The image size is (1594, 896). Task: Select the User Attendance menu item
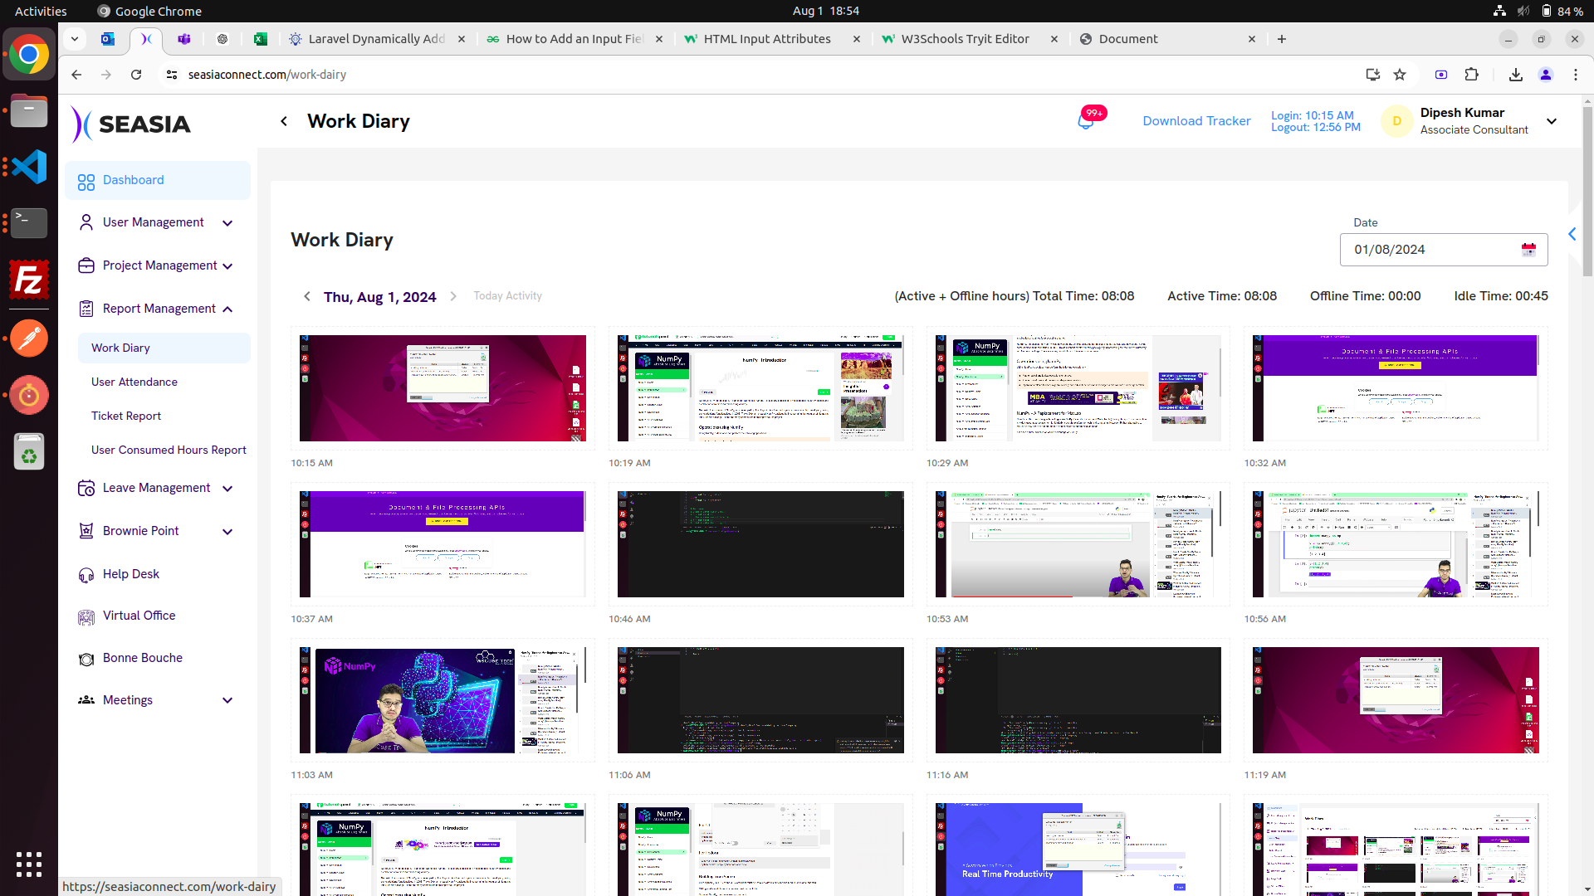tap(134, 381)
